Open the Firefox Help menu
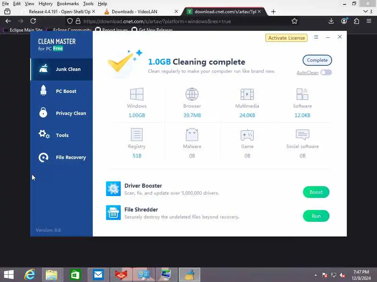This screenshot has width=377, height=282. pyautogui.click(x=102, y=4)
